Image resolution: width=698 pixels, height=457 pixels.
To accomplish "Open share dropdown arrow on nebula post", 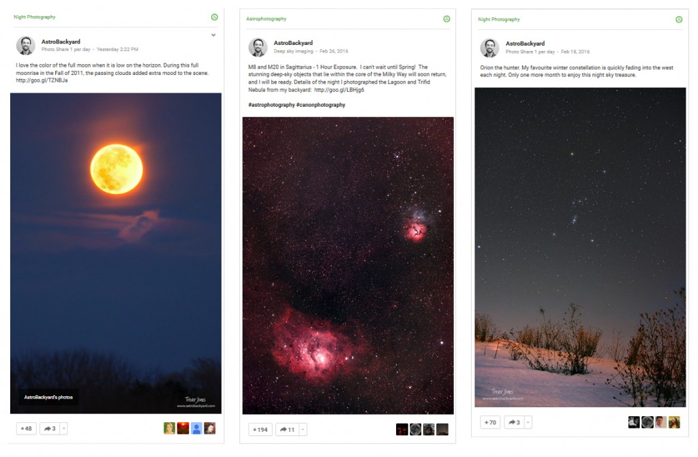I will click(x=303, y=429).
